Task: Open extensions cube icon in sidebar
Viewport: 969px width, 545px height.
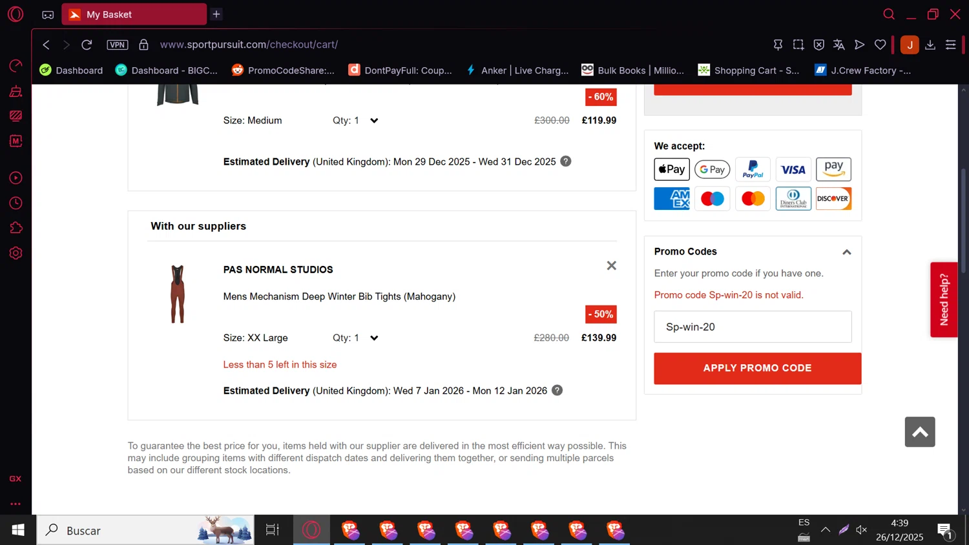Action: (x=16, y=228)
